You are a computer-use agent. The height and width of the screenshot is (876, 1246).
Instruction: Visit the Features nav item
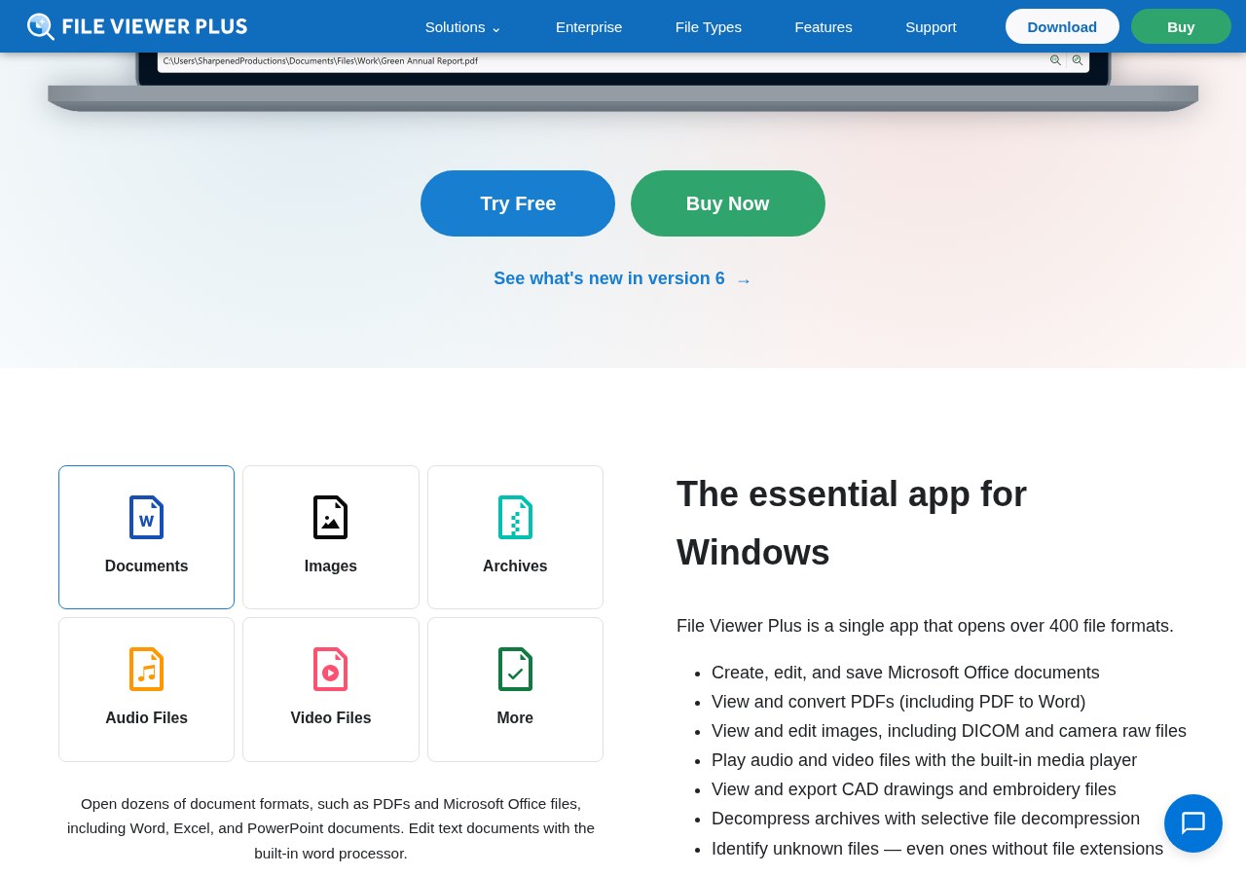tap(824, 26)
